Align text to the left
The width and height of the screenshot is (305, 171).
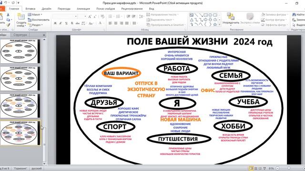click(110, 23)
